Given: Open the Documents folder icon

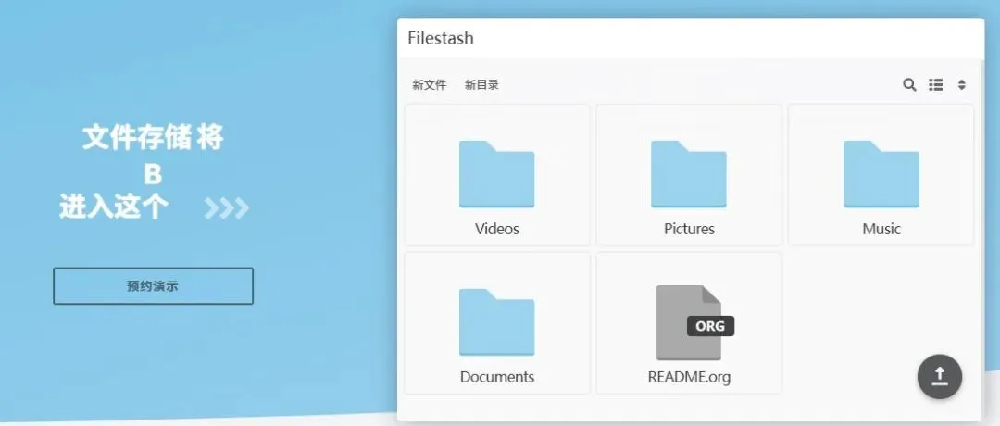Looking at the screenshot, I should click(x=497, y=322).
